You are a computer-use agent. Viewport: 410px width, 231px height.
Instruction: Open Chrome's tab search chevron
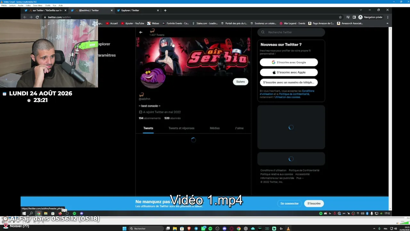click(x=361, y=10)
